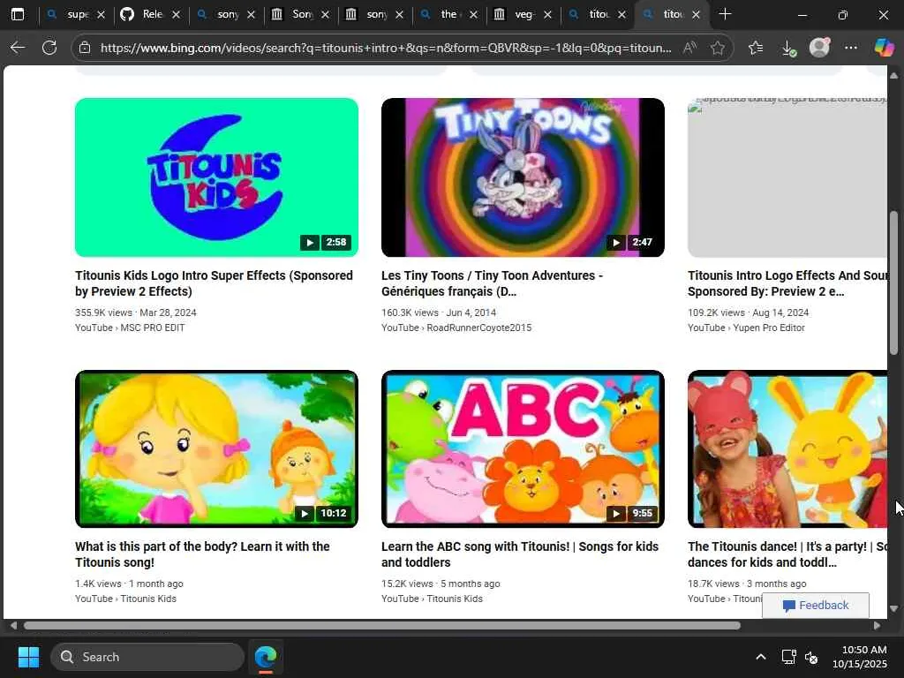Add this page to favorites star
The width and height of the screenshot is (904, 678).
(x=717, y=48)
